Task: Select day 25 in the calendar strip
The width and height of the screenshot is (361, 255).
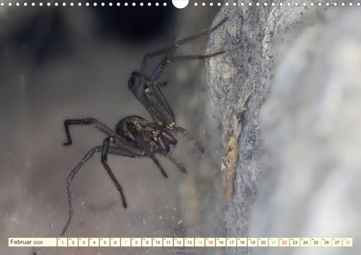Action: point(316,242)
